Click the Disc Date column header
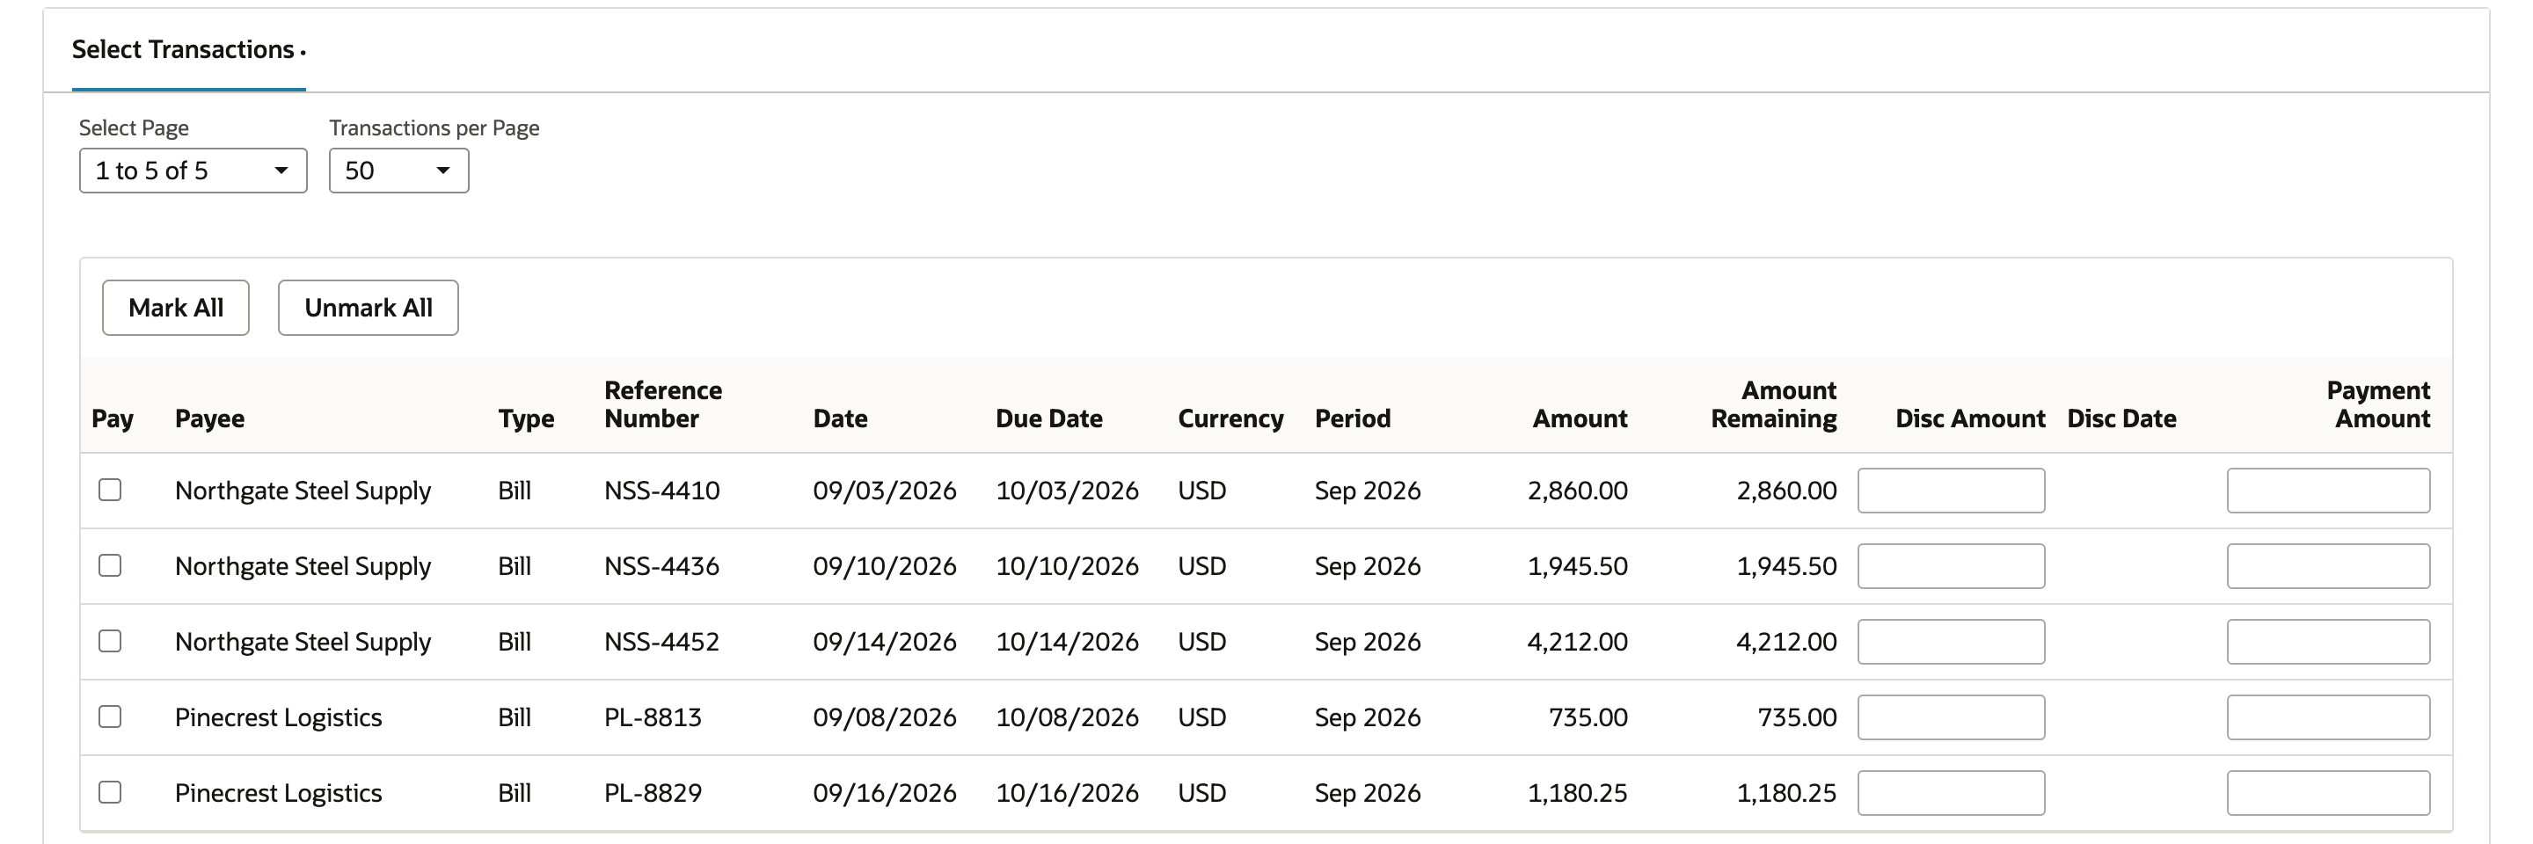 tap(2122, 418)
